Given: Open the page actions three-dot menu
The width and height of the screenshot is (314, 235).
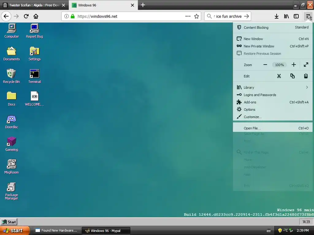Looking at the screenshot, I should tap(188, 16).
